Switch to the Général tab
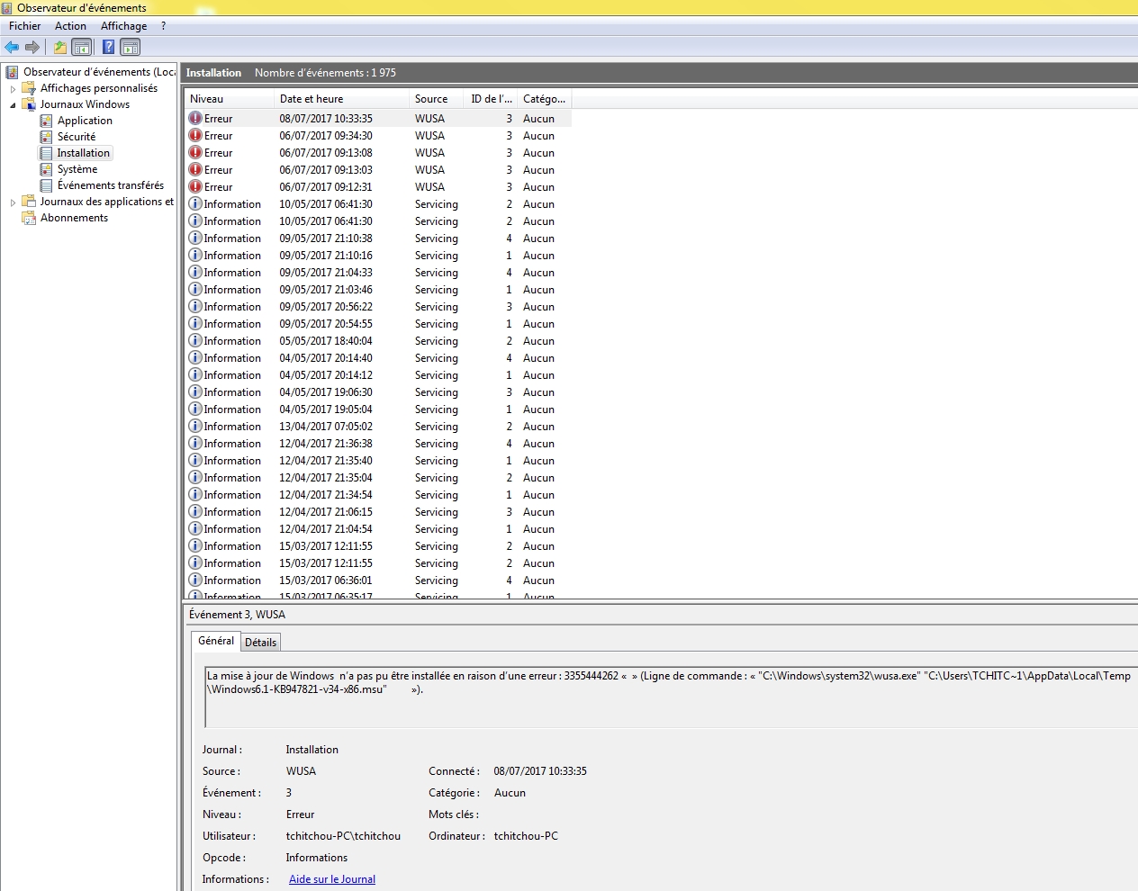 pyautogui.click(x=216, y=641)
